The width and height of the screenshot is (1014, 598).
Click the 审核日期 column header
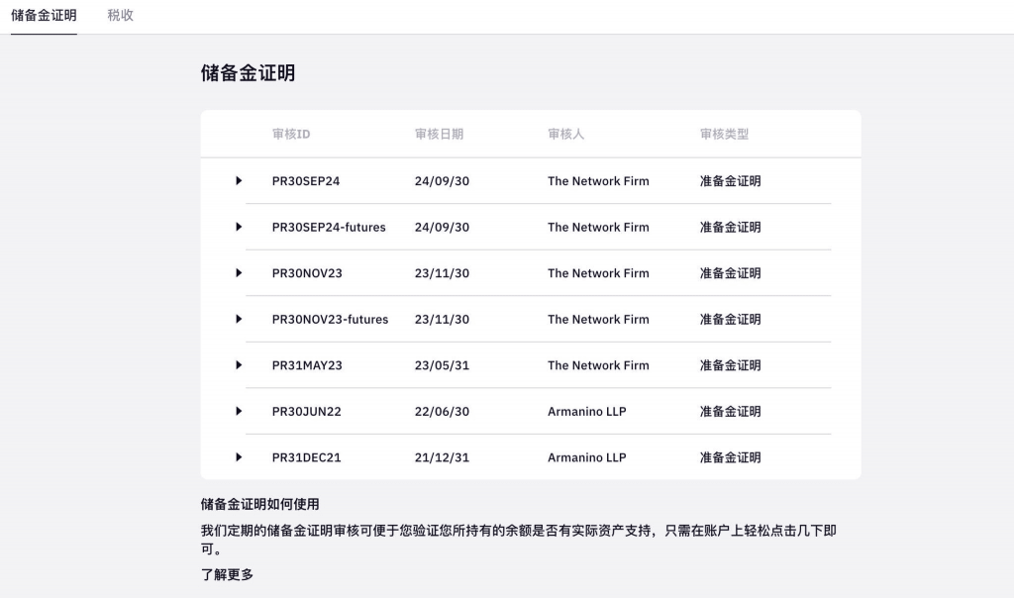point(439,134)
